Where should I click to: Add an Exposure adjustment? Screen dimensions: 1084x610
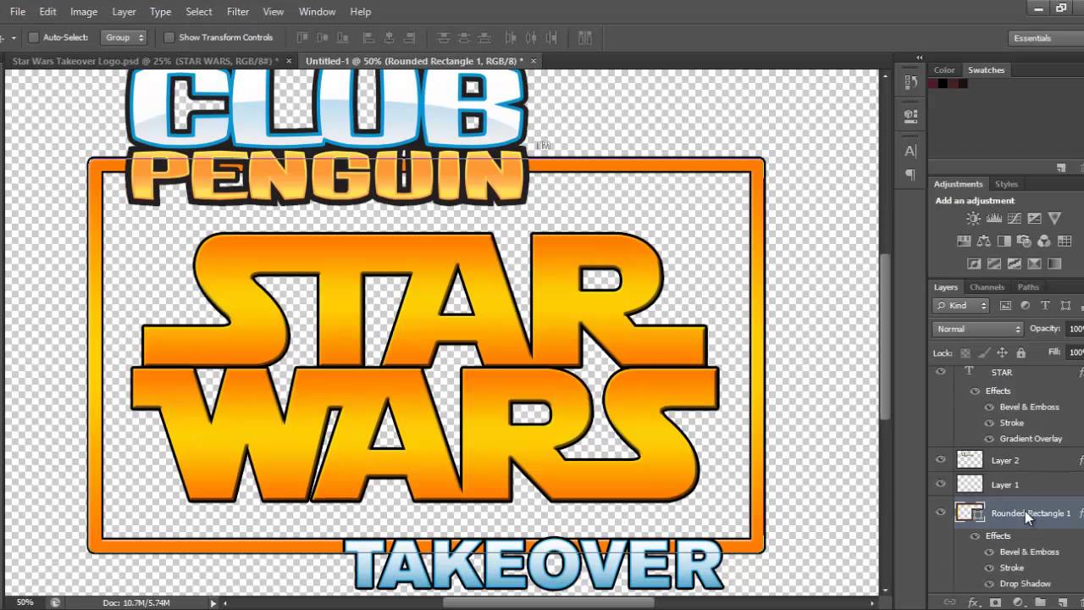(1034, 219)
